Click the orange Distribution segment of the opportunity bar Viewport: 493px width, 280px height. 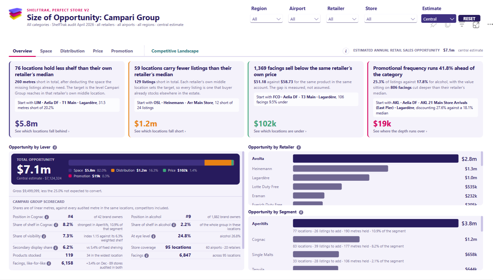tap(218, 162)
